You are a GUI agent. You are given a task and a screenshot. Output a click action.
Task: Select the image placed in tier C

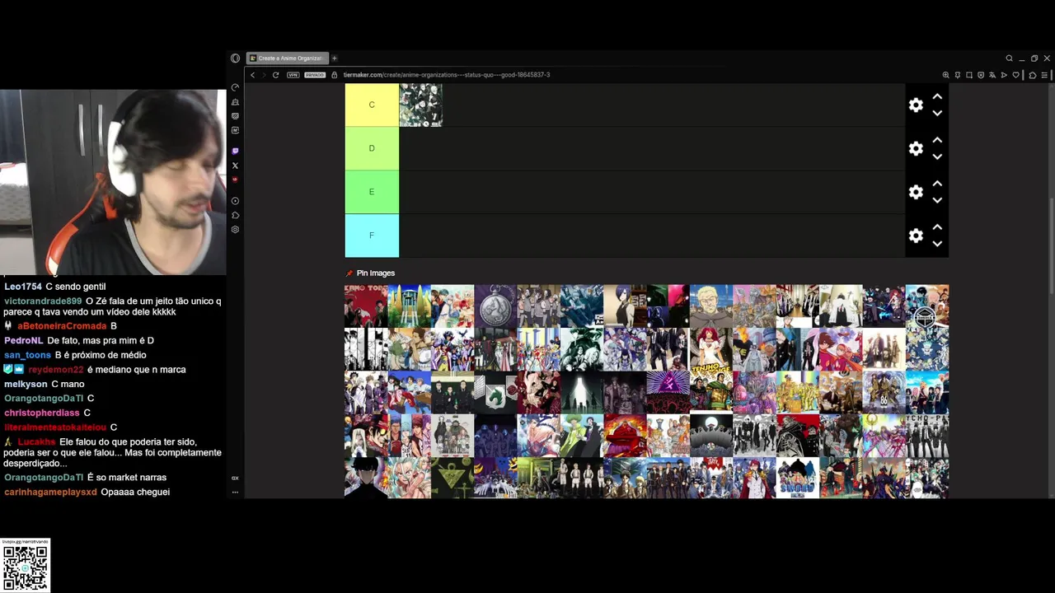click(421, 105)
